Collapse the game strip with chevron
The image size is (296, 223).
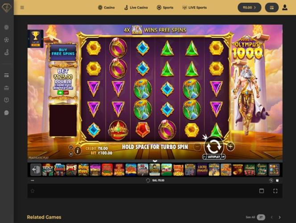coord(155,161)
